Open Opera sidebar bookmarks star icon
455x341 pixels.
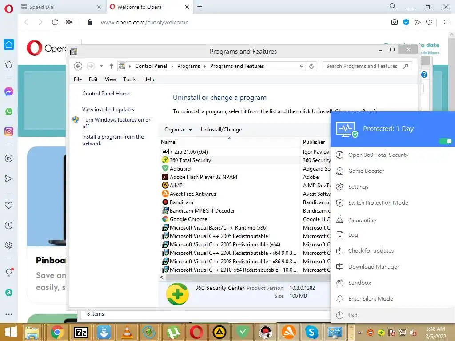[x=9, y=64]
